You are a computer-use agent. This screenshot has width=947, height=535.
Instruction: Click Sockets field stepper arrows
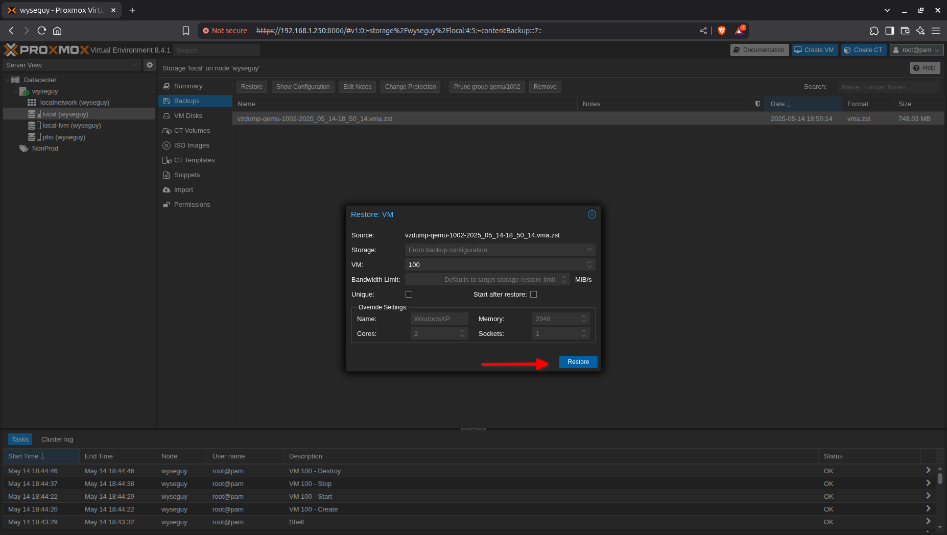pos(584,334)
